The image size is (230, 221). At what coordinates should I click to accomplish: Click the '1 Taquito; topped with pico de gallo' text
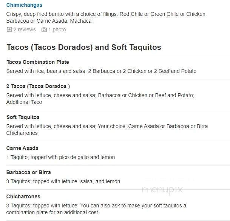coord(60,157)
